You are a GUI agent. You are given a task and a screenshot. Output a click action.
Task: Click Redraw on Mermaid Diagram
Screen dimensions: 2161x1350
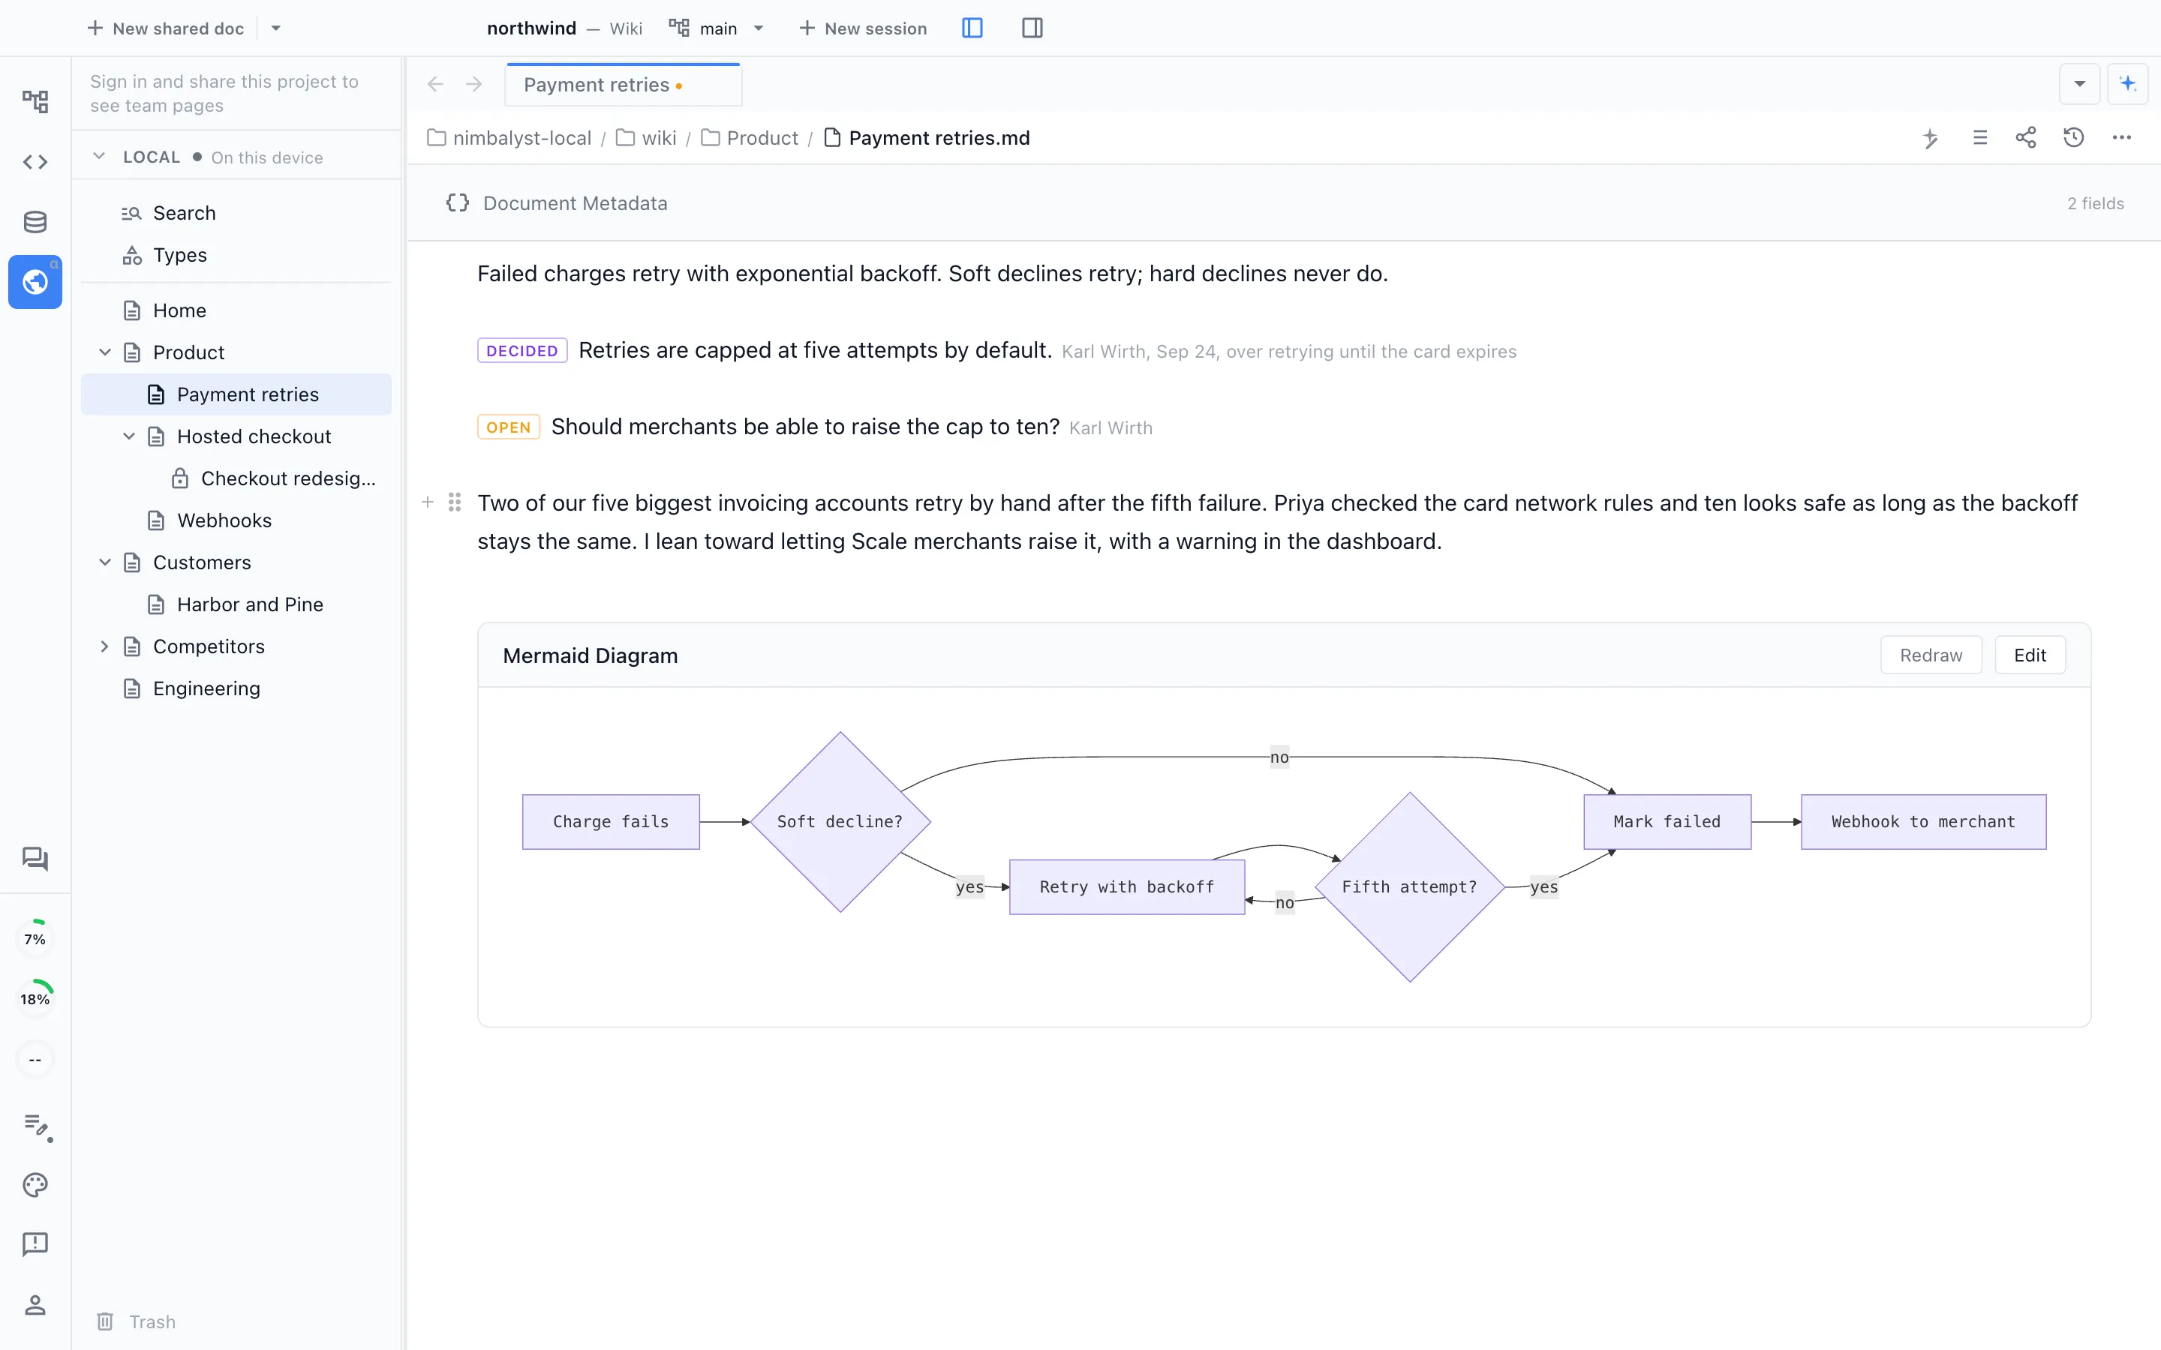click(x=1931, y=655)
